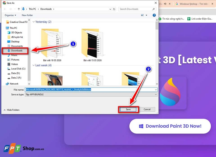Click the search magnifier icon in Search Downloads
Screen dimensions: 216x157
[x=154, y=9]
